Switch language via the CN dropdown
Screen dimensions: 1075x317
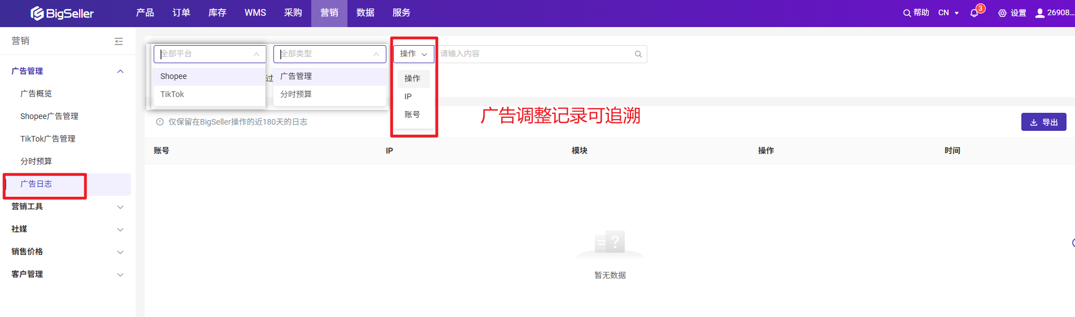pos(948,13)
